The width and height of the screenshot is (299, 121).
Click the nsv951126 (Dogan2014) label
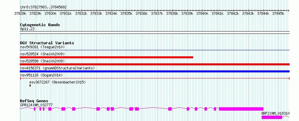[x=41, y=75]
